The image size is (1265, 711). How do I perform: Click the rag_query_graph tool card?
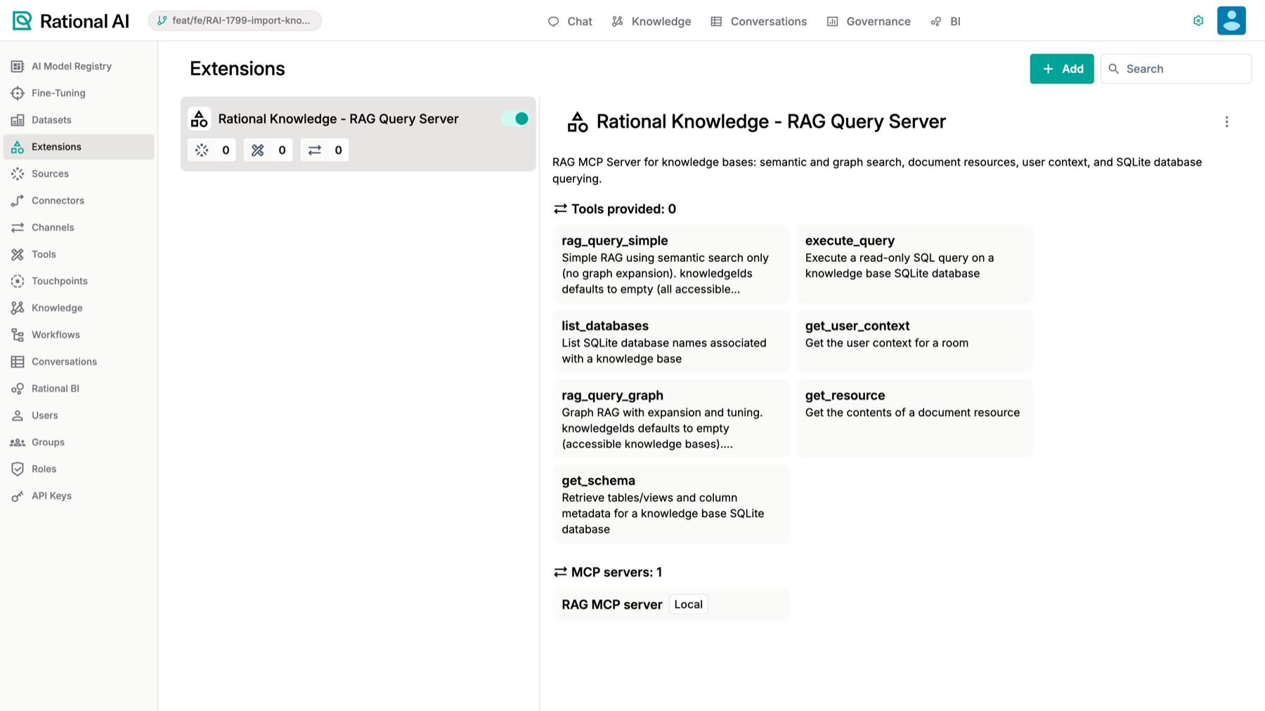(x=671, y=419)
